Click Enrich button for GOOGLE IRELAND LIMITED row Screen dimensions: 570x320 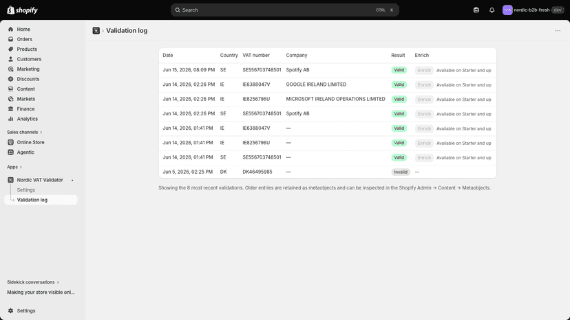pyautogui.click(x=424, y=85)
